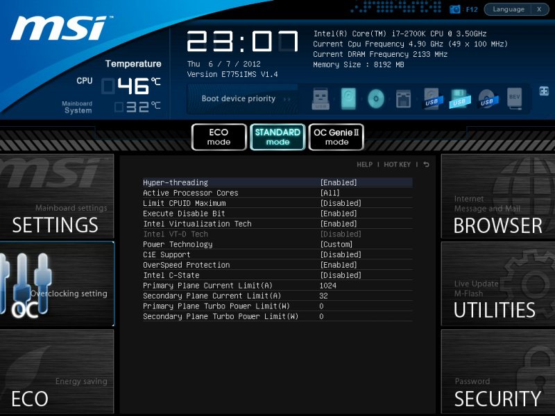Open the SECURITY password panel
This screenshot has width=555, height=416.
tap(498, 372)
